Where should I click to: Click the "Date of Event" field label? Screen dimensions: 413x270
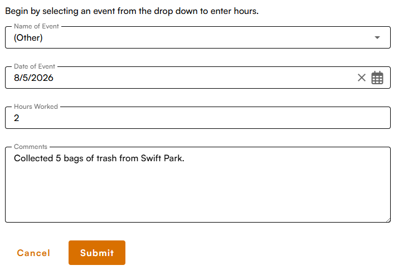tap(35, 66)
